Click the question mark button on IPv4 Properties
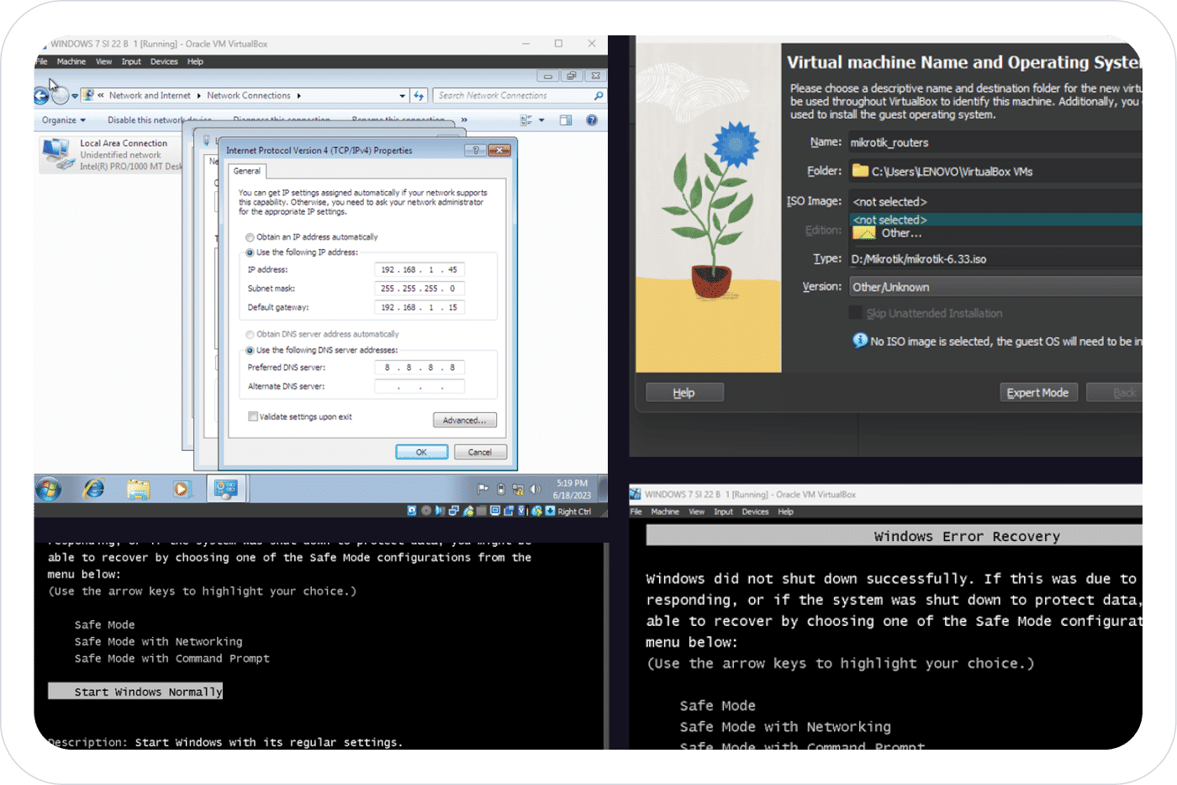Screen dimensions: 1177x785 (x=476, y=150)
